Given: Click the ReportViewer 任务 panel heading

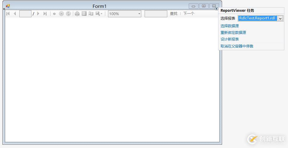Looking at the screenshot, I should point(237,11).
